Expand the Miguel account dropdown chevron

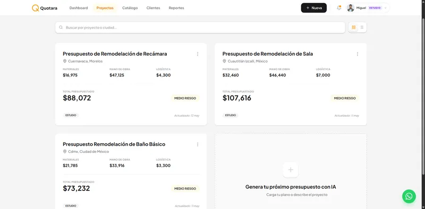click(386, 8)
